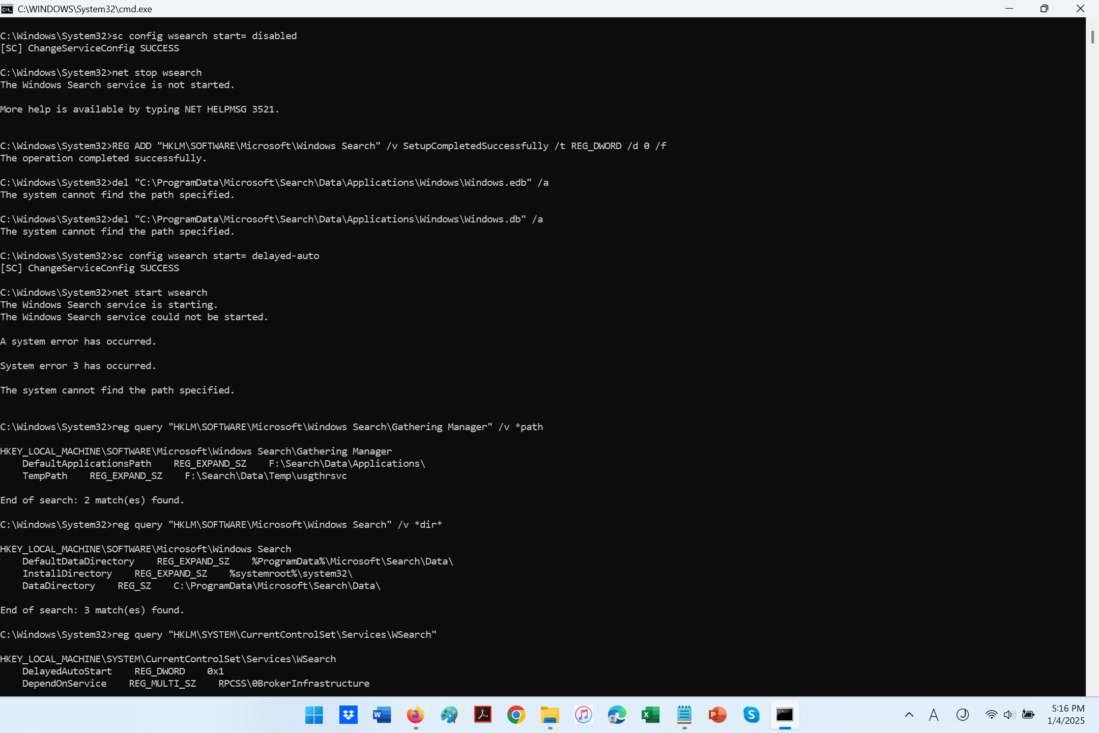Open Skype
This screenshot has height=733, width=1099.
point(751,715)
